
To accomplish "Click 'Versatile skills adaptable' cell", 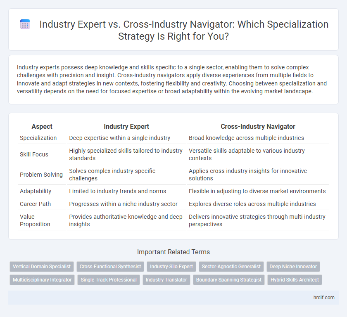I will pos(258,154).
